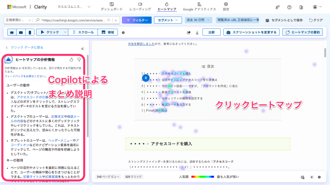Click the heatmap page vertical scrollbar
The height and width of the screenshot is (185, 330).
[x=325, y=52]
